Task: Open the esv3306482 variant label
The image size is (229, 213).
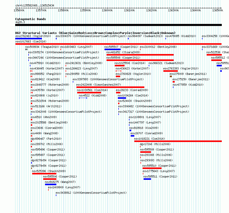Action: click(154, 106)
